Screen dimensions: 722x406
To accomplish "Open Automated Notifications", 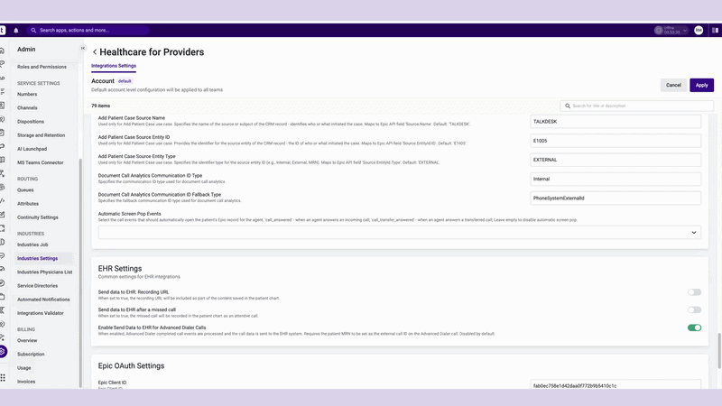I will 43,300.
